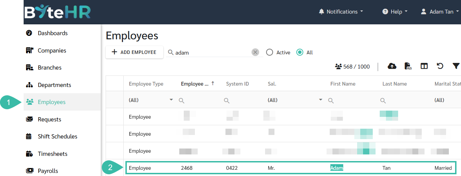
Task: Click the Married status cell
Action: [x=443, y=168]
